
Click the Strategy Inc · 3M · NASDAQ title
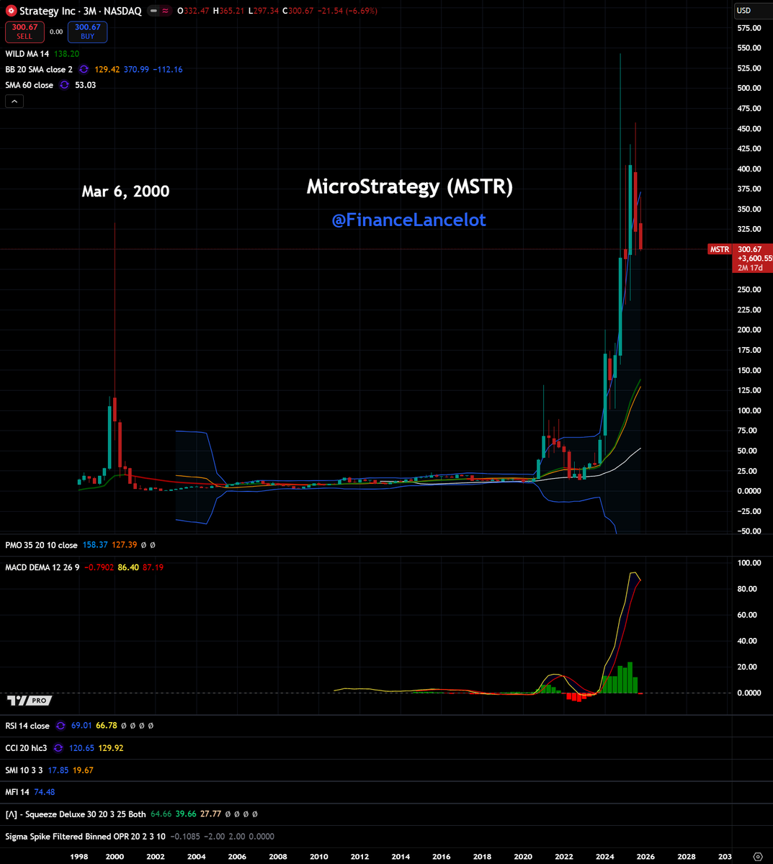80,11
